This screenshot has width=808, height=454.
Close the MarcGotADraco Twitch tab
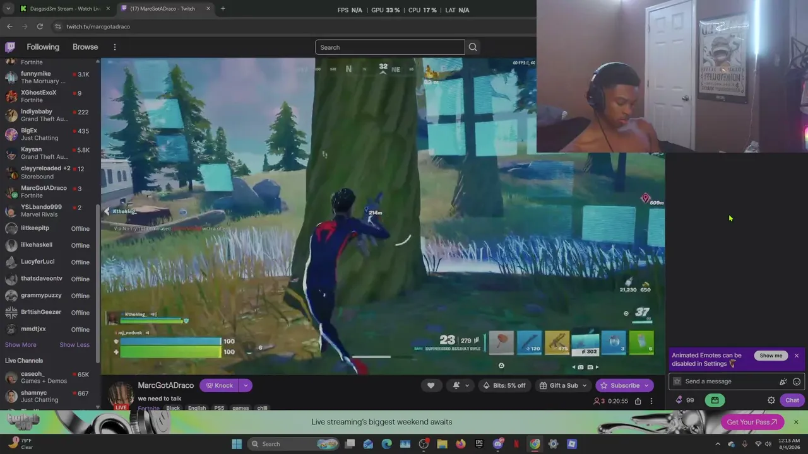point(208,9)
